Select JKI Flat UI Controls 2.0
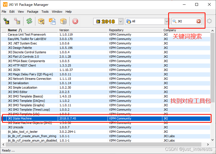Viewport: 216px width, 154px height. point(106,57)
